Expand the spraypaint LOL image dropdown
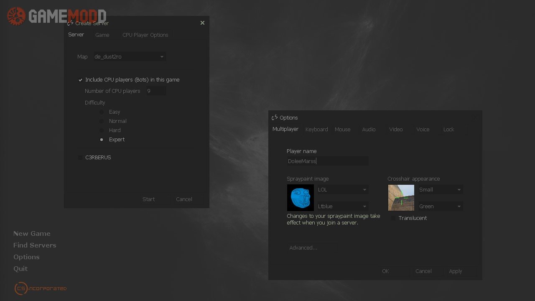 pos(342,190)
